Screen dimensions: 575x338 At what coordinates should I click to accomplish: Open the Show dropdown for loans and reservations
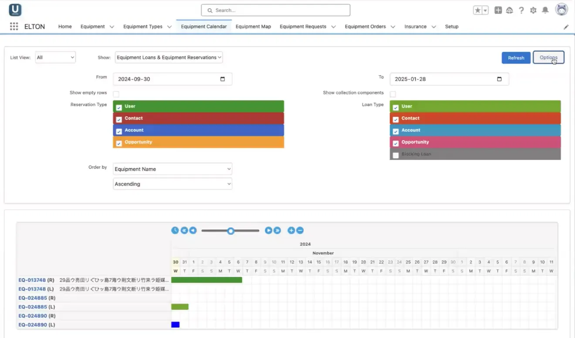[x=169, y=57]
